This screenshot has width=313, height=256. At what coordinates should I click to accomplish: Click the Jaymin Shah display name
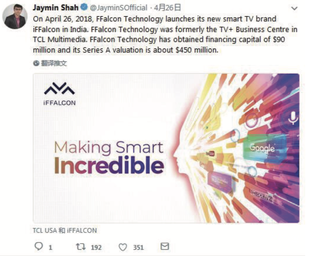56,7
